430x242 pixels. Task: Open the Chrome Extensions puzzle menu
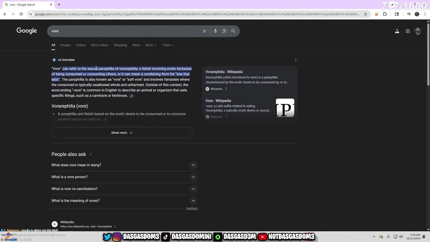tap(385, 14)
